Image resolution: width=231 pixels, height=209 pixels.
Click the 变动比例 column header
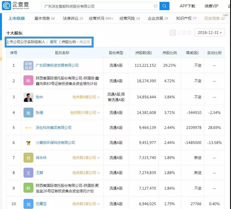[214, 53]
